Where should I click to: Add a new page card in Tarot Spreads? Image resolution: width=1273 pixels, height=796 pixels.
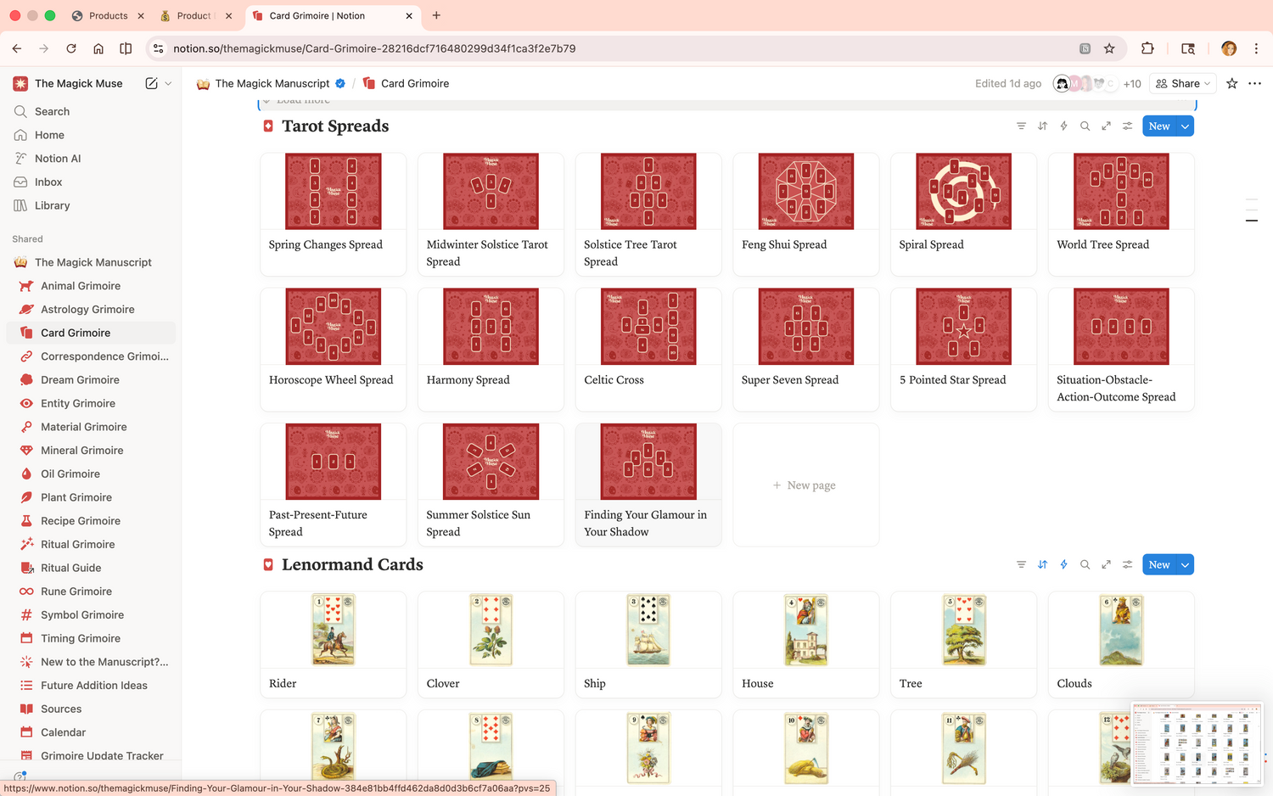(x=805, y=485)
